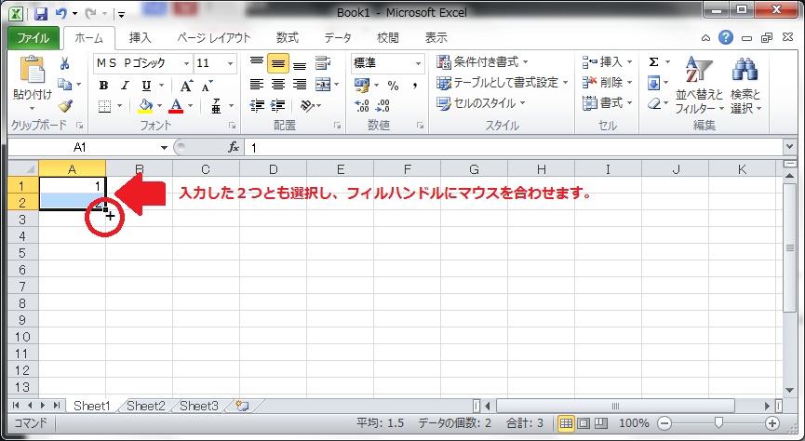The height and width of the screenshot is (441, 805).
Task: Click the increase indent icon
Action: pos(277,106)
